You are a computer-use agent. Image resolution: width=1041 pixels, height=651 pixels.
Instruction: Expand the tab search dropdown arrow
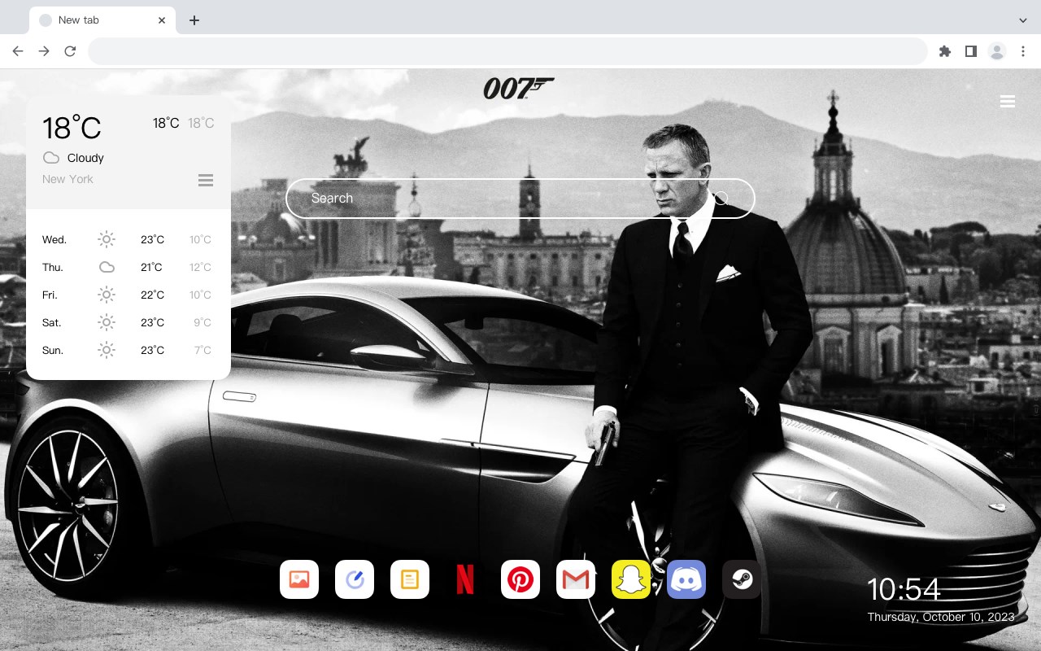point(1023,20)
